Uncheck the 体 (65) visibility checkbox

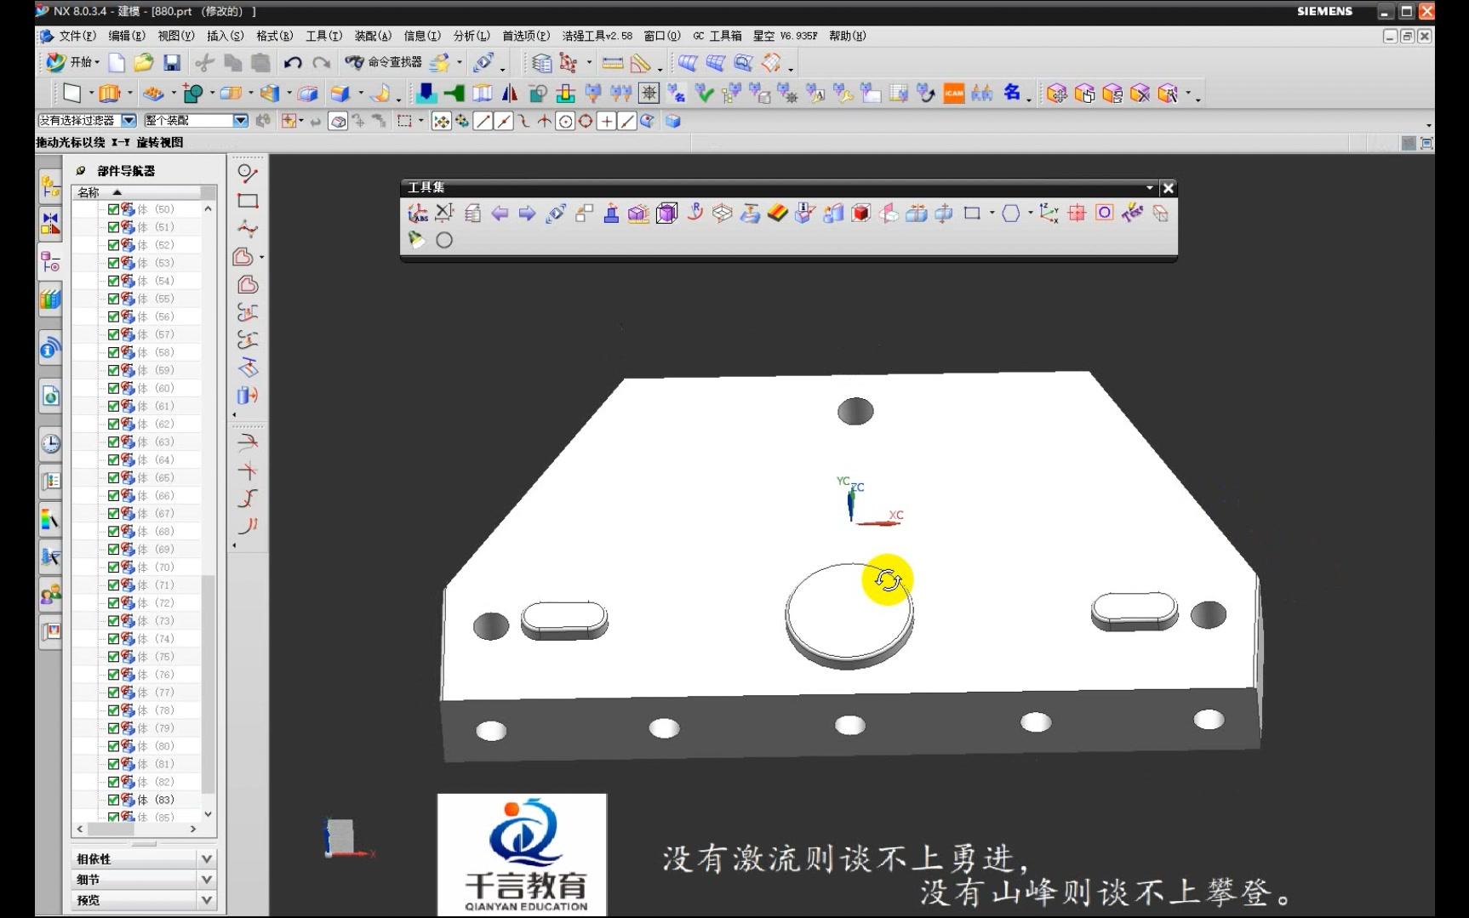coord(115,477)
